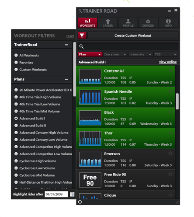Open the Centennial workout thumbnail

(90, 76)
